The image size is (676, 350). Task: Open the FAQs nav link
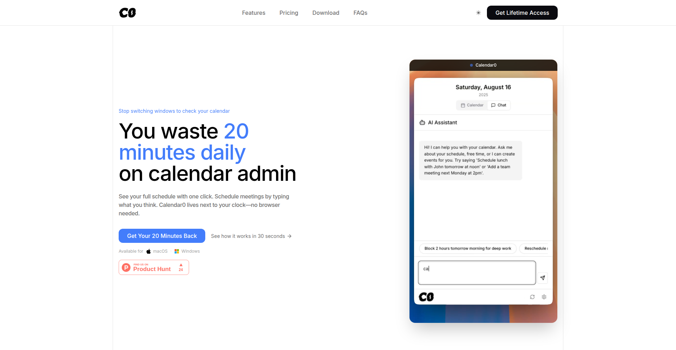point(360,13)
